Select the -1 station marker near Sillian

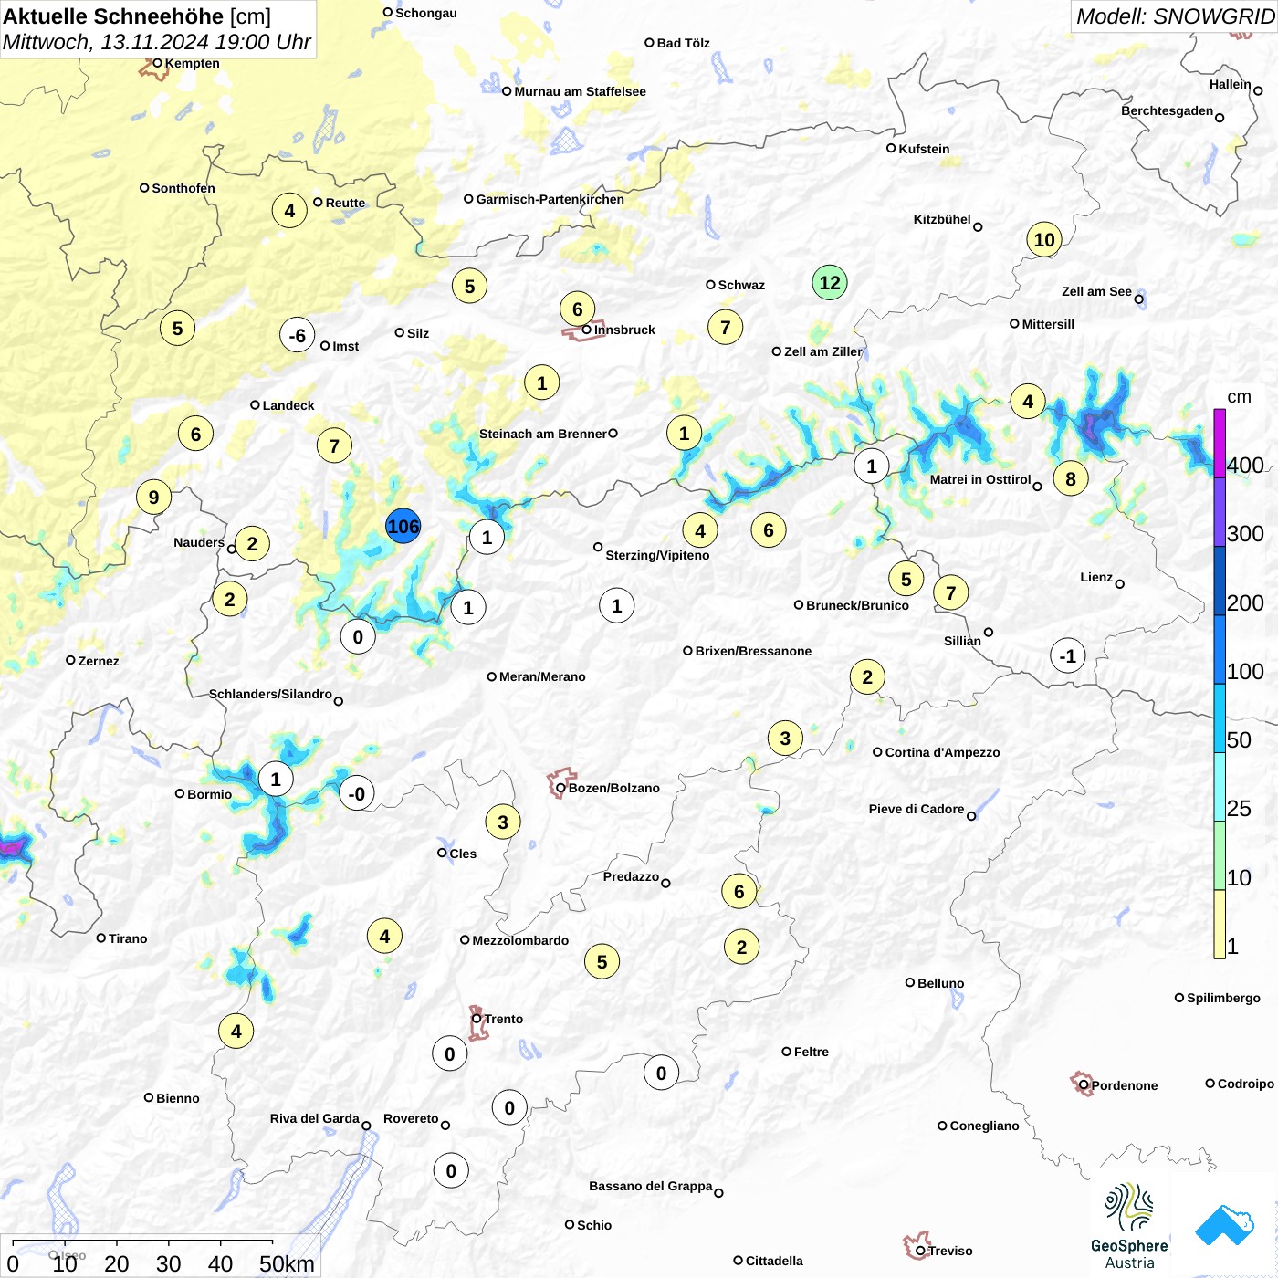coord(1068,655)
